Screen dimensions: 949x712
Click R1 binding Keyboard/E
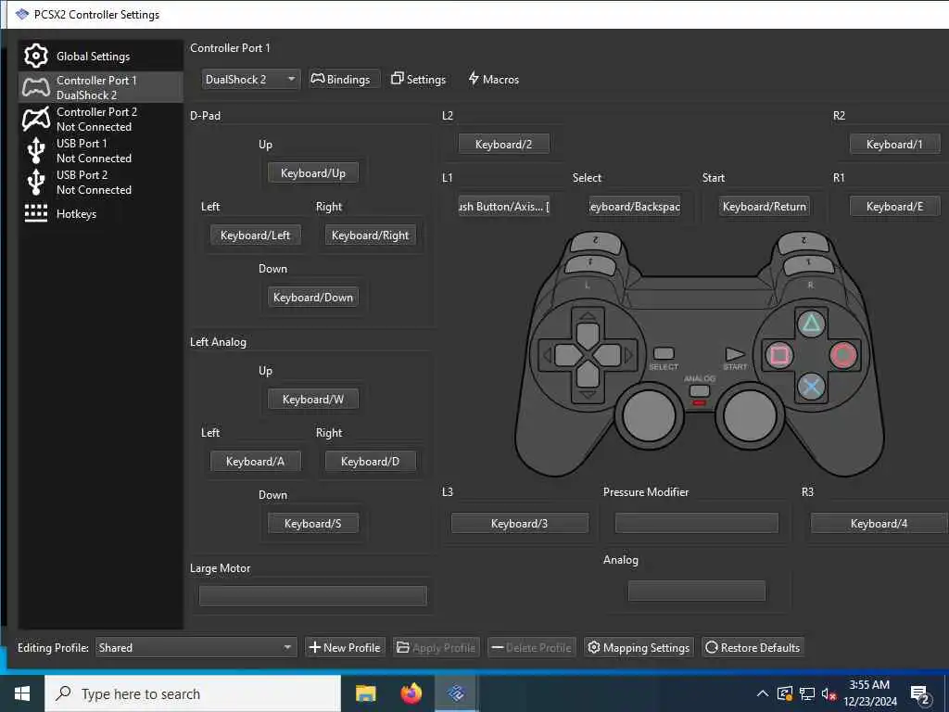[894, 207]
